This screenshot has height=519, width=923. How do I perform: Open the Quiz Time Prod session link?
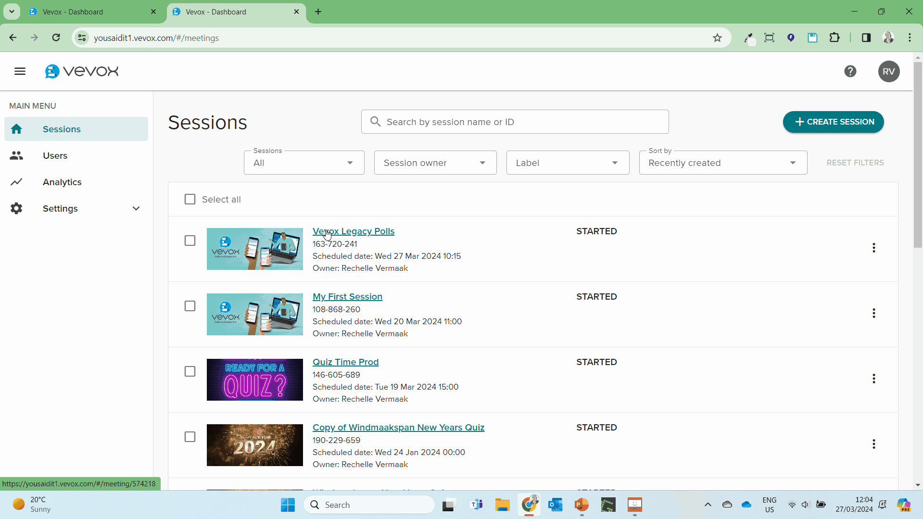tap(345, 362)
